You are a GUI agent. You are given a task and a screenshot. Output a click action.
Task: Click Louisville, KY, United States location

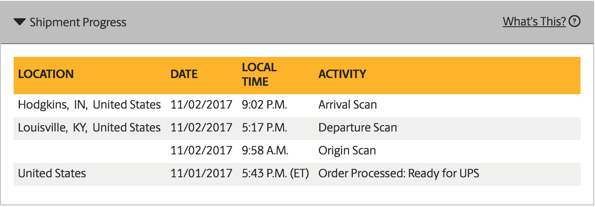tap(89, 128)
